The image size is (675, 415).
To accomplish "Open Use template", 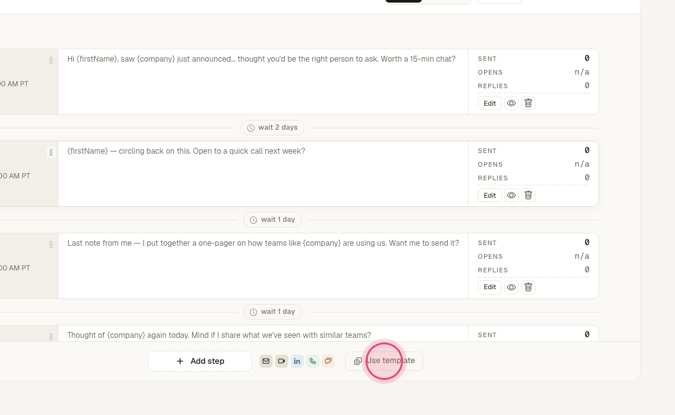I will [384, 361].
